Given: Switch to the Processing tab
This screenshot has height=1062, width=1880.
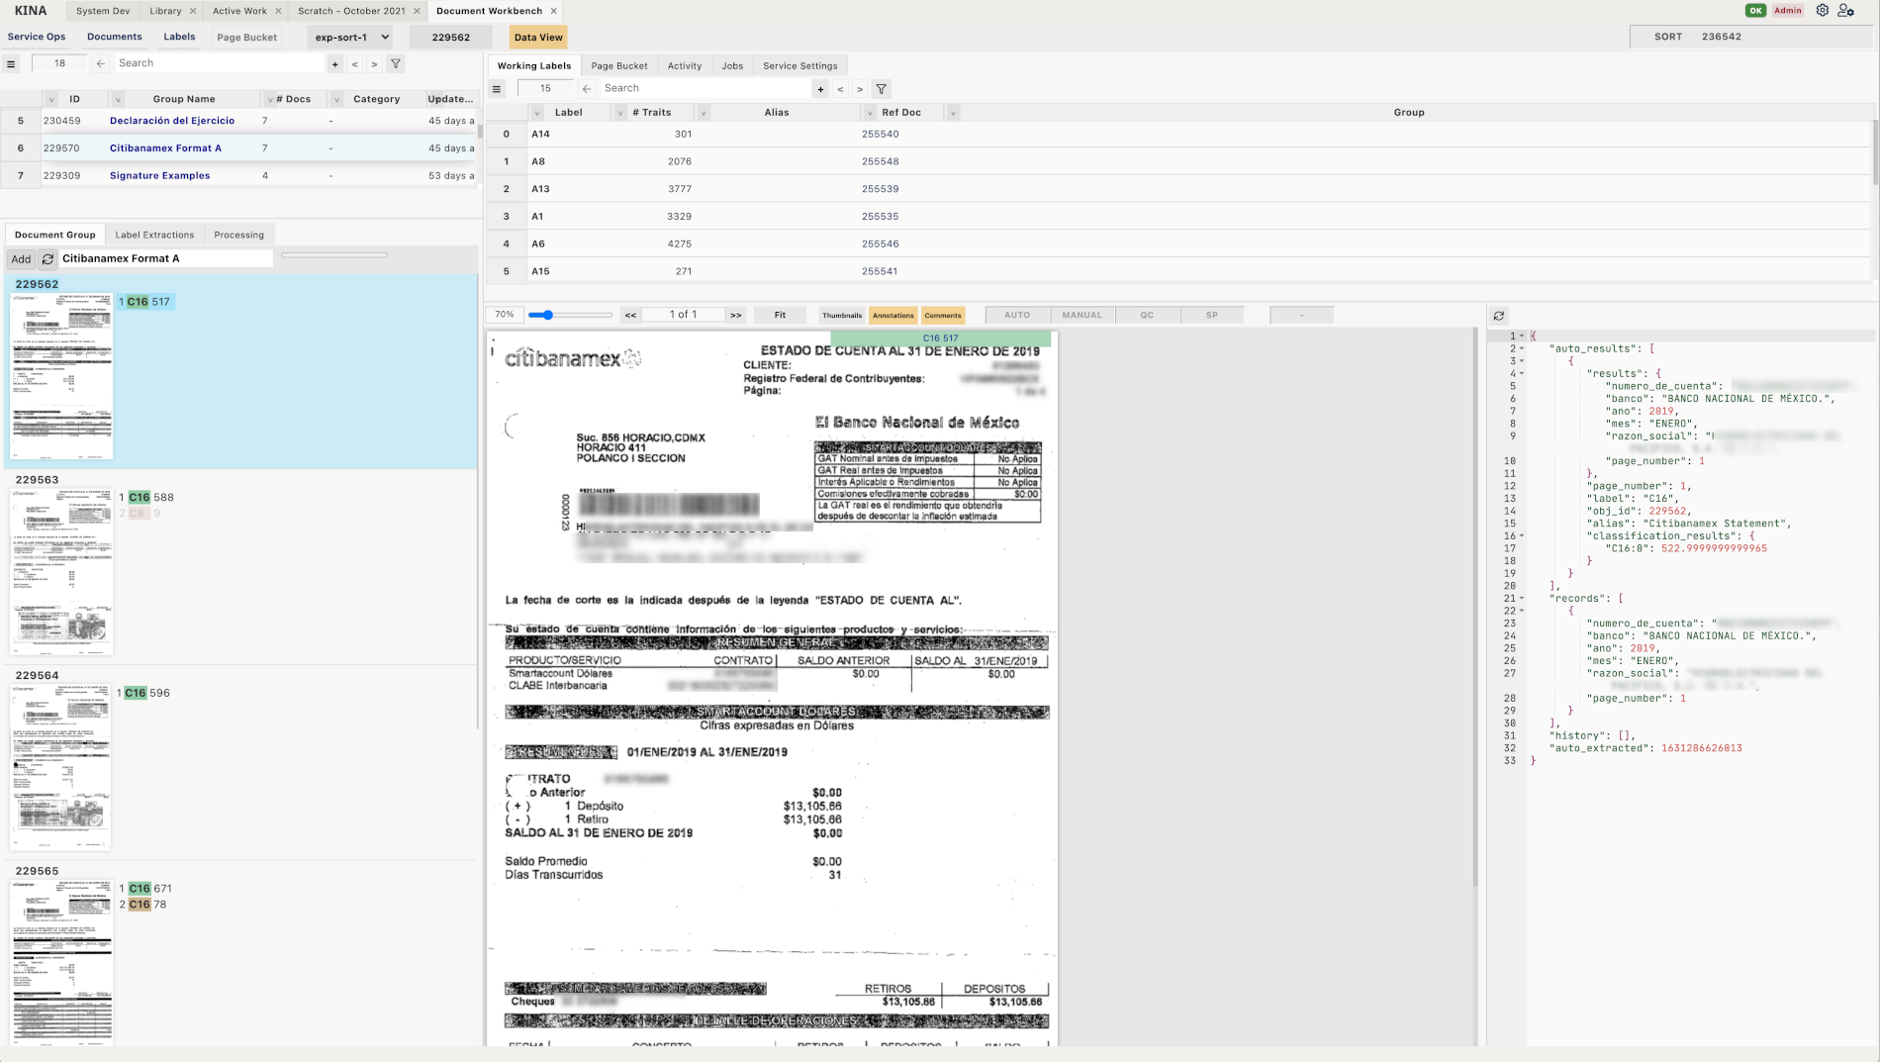Looking at the screenshot, I should coord(238,236).
